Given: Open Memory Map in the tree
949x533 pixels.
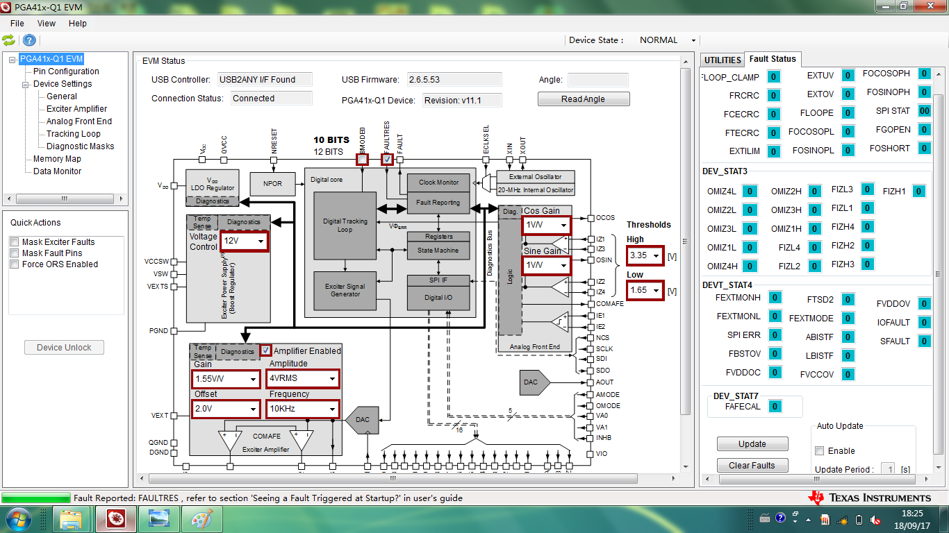Looking at the screenshot, I should 57,159.
